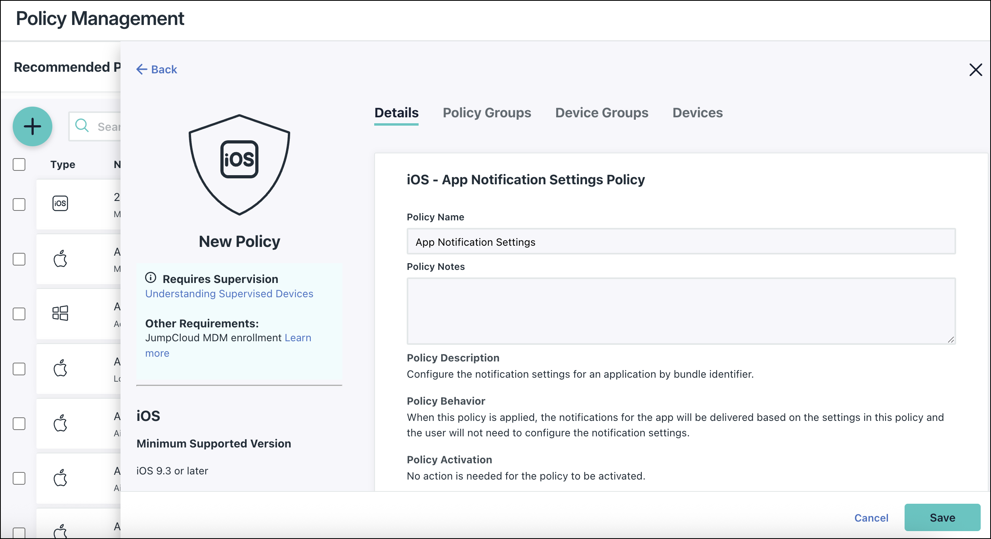This screenshot has width=991, height=539.
Task: Click the search magnifying glass icon
Action: click(82, 126)
